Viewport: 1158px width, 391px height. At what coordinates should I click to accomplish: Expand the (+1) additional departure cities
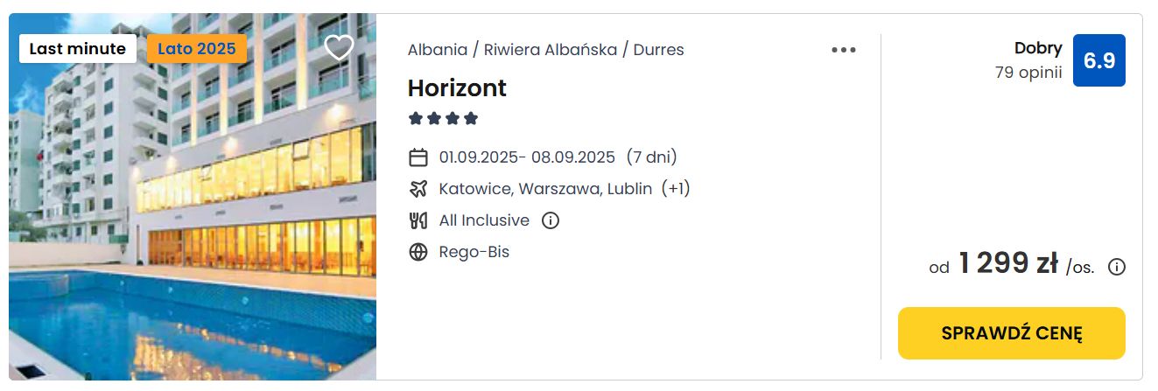click(676, 189)
